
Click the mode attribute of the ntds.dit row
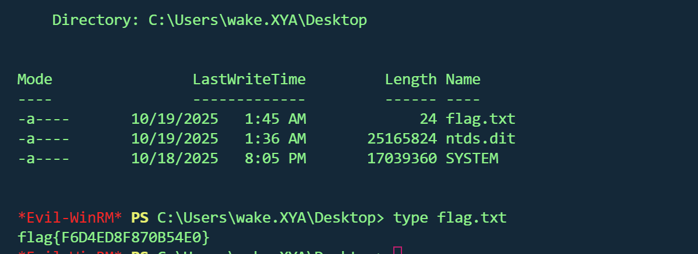44,139
